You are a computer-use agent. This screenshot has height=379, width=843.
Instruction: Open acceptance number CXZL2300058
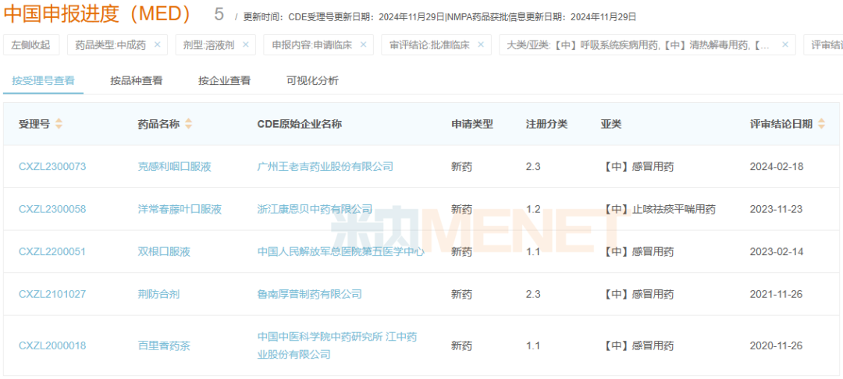pos(52,209)
